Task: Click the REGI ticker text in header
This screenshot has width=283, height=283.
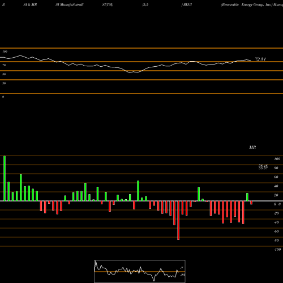Action: (187, 5)
